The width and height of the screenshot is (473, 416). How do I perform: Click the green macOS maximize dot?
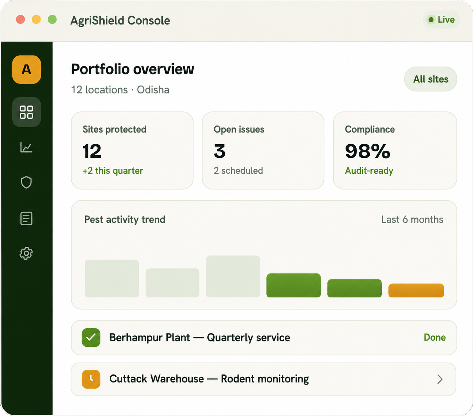(x=52, y=19)
